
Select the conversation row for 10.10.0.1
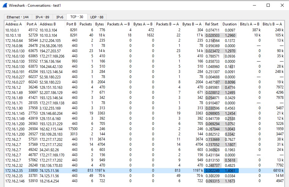pos(144,30)
